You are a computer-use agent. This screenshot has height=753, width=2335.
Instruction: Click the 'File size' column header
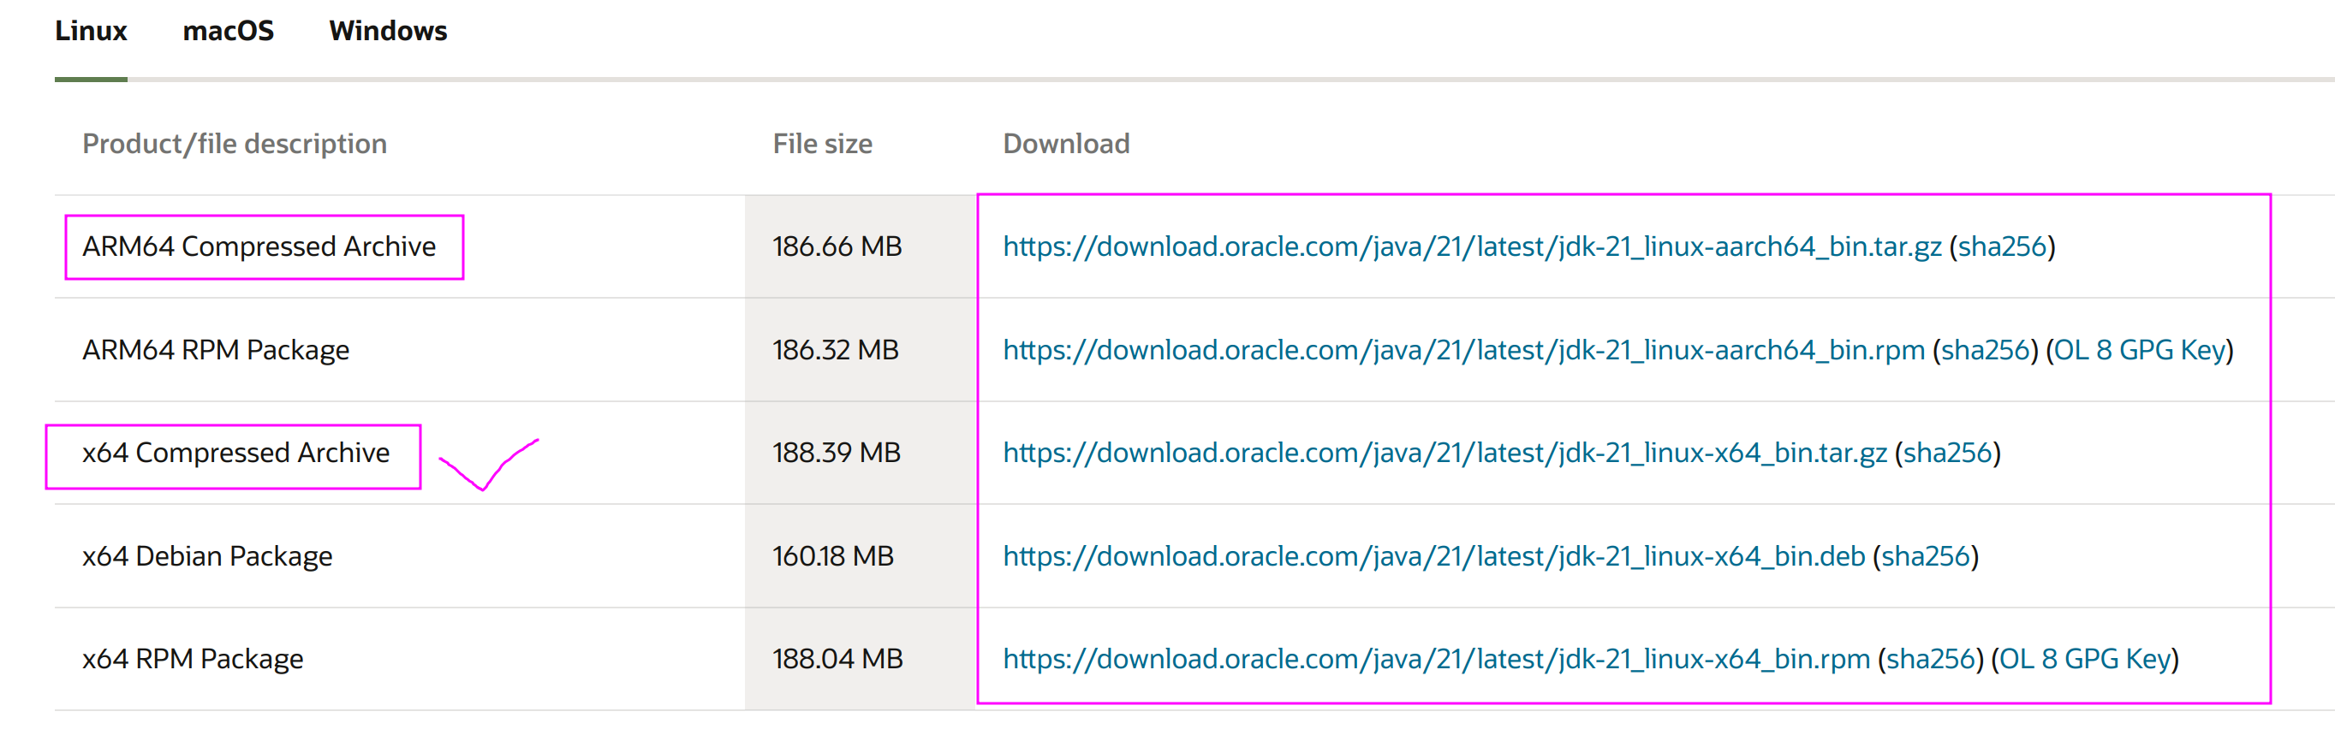click(822, 144)
